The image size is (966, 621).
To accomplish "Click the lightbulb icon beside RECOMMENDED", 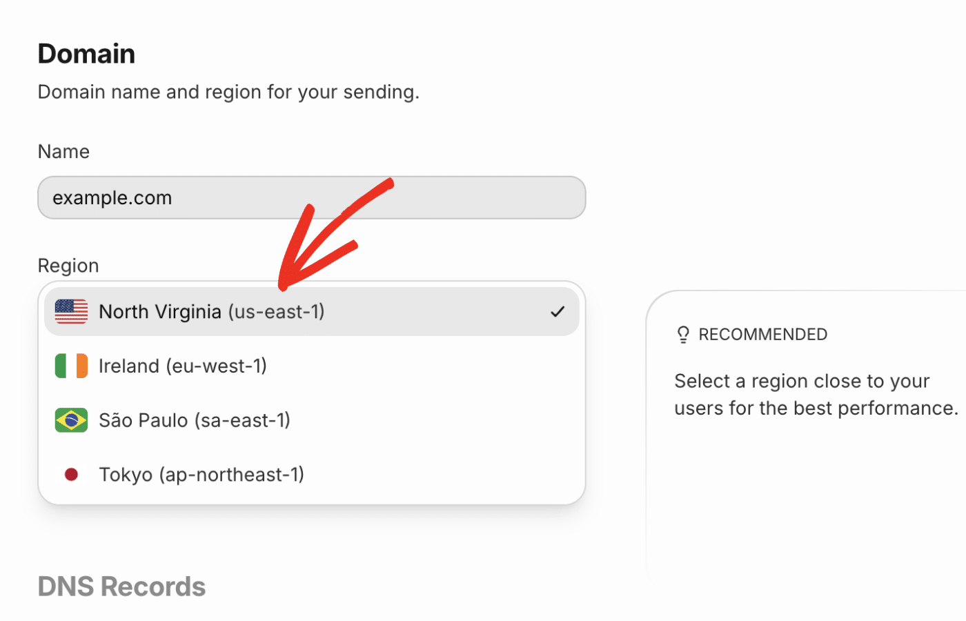I will click(682, 334).
